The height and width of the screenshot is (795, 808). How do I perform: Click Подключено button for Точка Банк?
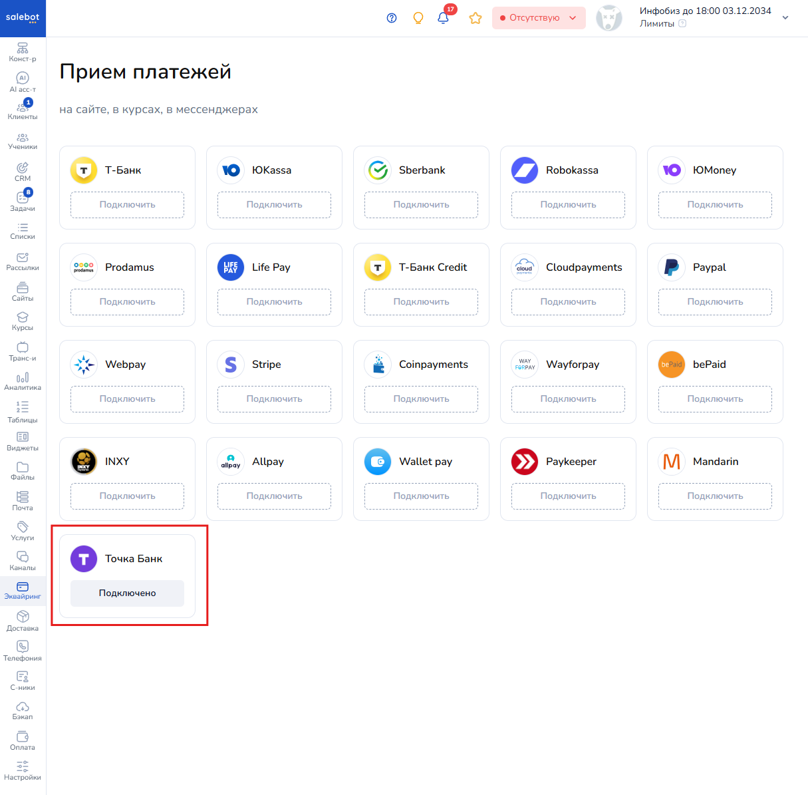pyautogui.click(x=127, y=593)
